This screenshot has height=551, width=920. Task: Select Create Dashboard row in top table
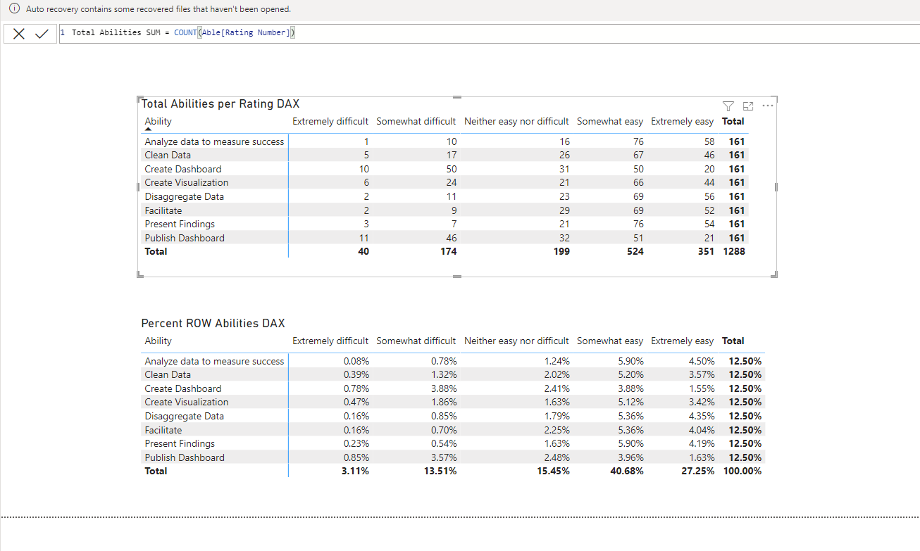tap(183, 169)
